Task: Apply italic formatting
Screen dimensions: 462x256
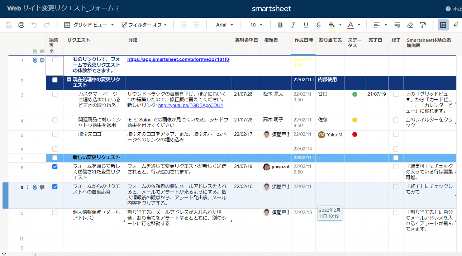Action: coord(293,25)
